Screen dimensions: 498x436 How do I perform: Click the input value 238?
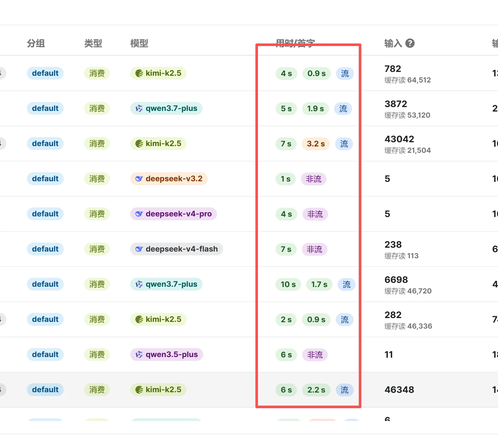pos(393,245)
